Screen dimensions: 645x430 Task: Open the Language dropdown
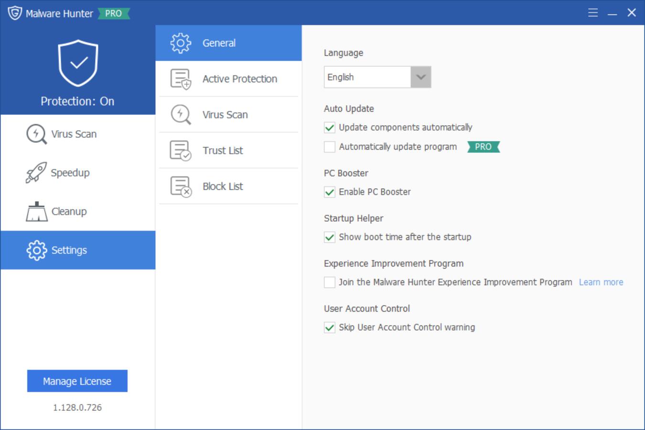point(420,77)
